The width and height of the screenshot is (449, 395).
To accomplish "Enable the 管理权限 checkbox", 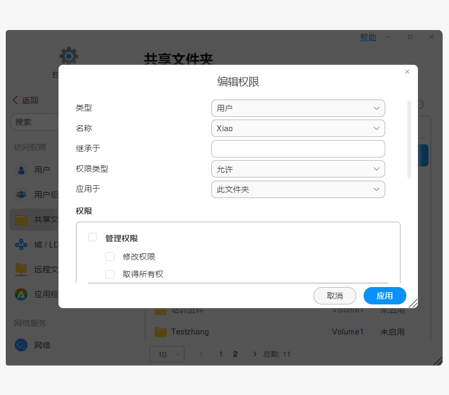I will (93, 238).
